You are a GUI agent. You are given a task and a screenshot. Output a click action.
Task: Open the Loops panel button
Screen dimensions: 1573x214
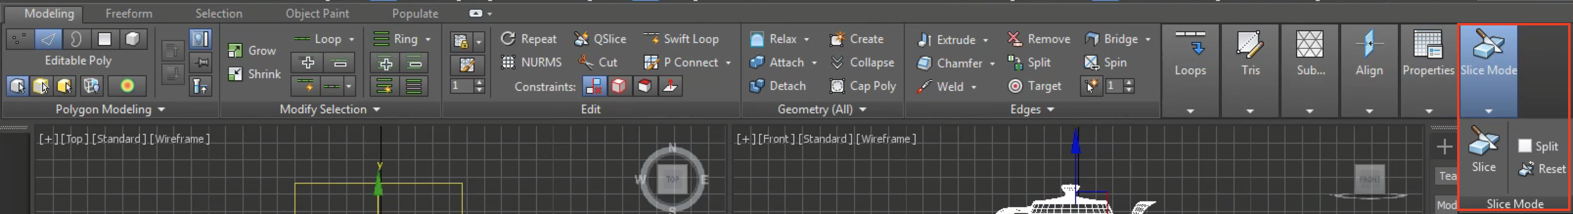1190,70
